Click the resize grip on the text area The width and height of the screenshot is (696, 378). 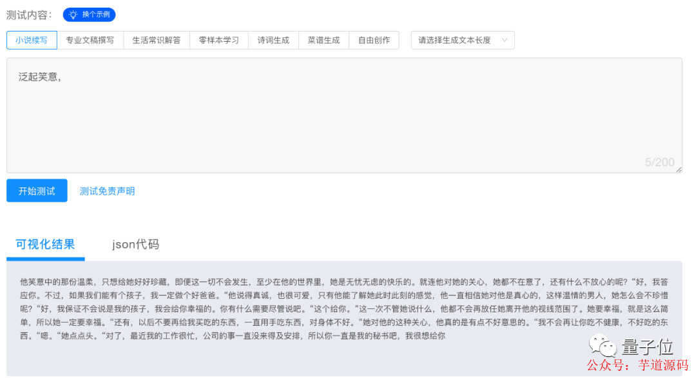(x=678, y=168)
